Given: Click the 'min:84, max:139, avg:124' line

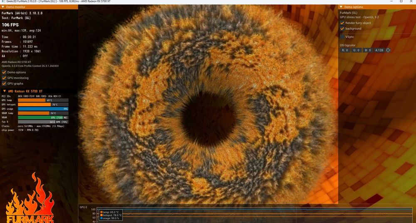Looking at the screenshot, I should click(21, 30).
